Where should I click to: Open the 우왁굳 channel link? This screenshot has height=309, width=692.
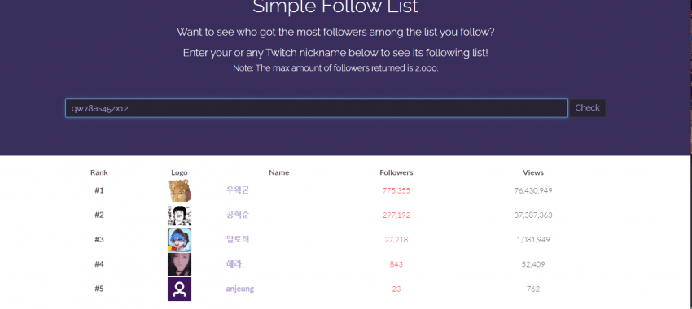[x=238, y=190]
